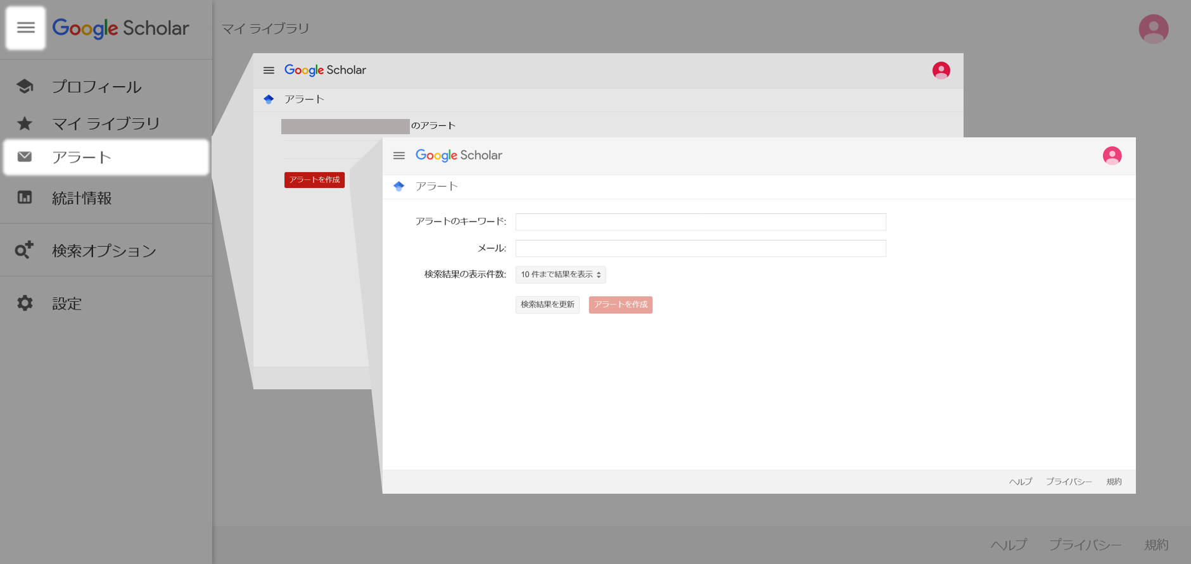
Task: Click 検索オプション magnifier-plus icon
Action: click(x=25, y=250)
